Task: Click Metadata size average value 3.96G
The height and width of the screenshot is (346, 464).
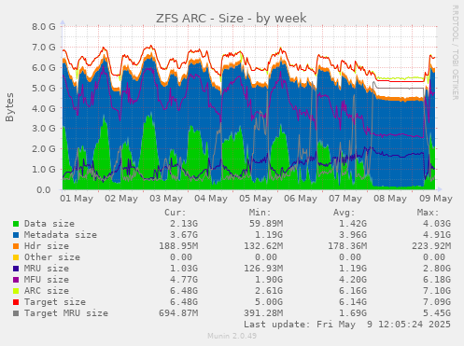Action: [353, 235]
